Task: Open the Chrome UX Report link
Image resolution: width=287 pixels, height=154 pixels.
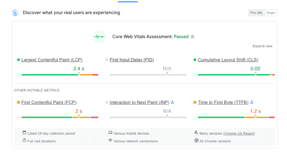Action: (239, 134)
